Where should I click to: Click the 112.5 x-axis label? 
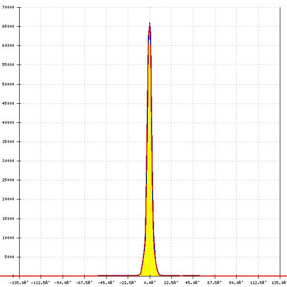tap(258, 283)
